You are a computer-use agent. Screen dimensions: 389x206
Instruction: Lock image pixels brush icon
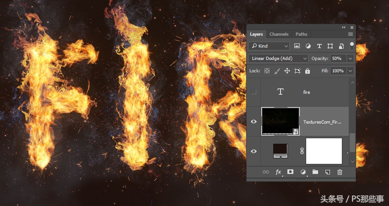coord(277,71)
